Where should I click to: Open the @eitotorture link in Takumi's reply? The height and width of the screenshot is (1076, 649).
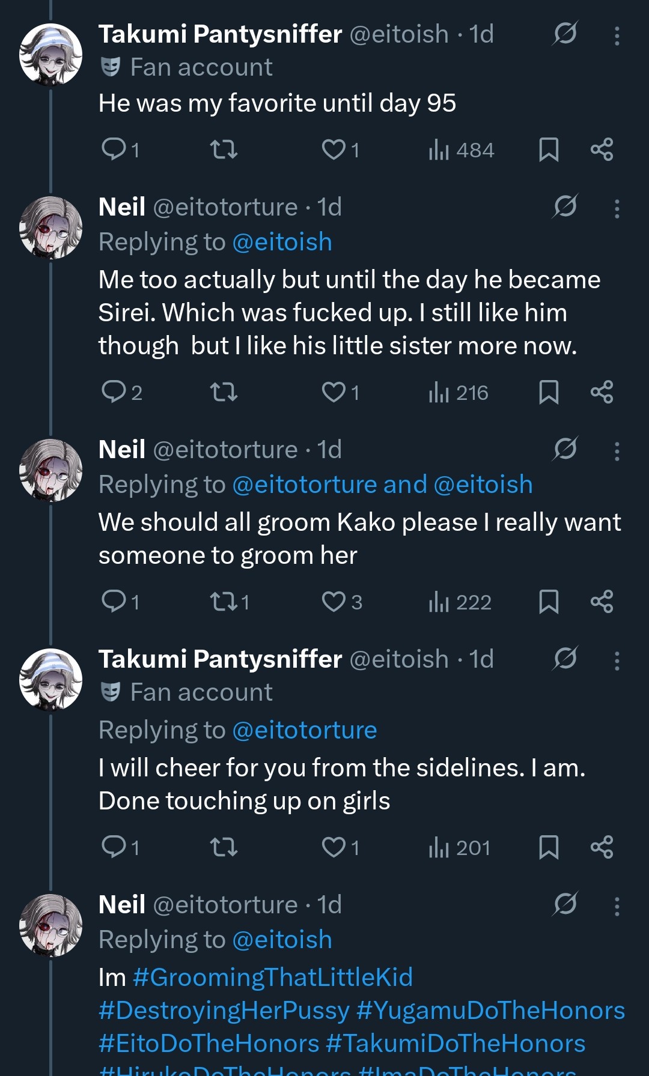[304, 730]
